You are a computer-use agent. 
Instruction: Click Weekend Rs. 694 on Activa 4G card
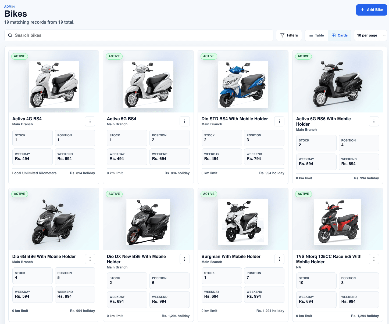click(75, 157)
